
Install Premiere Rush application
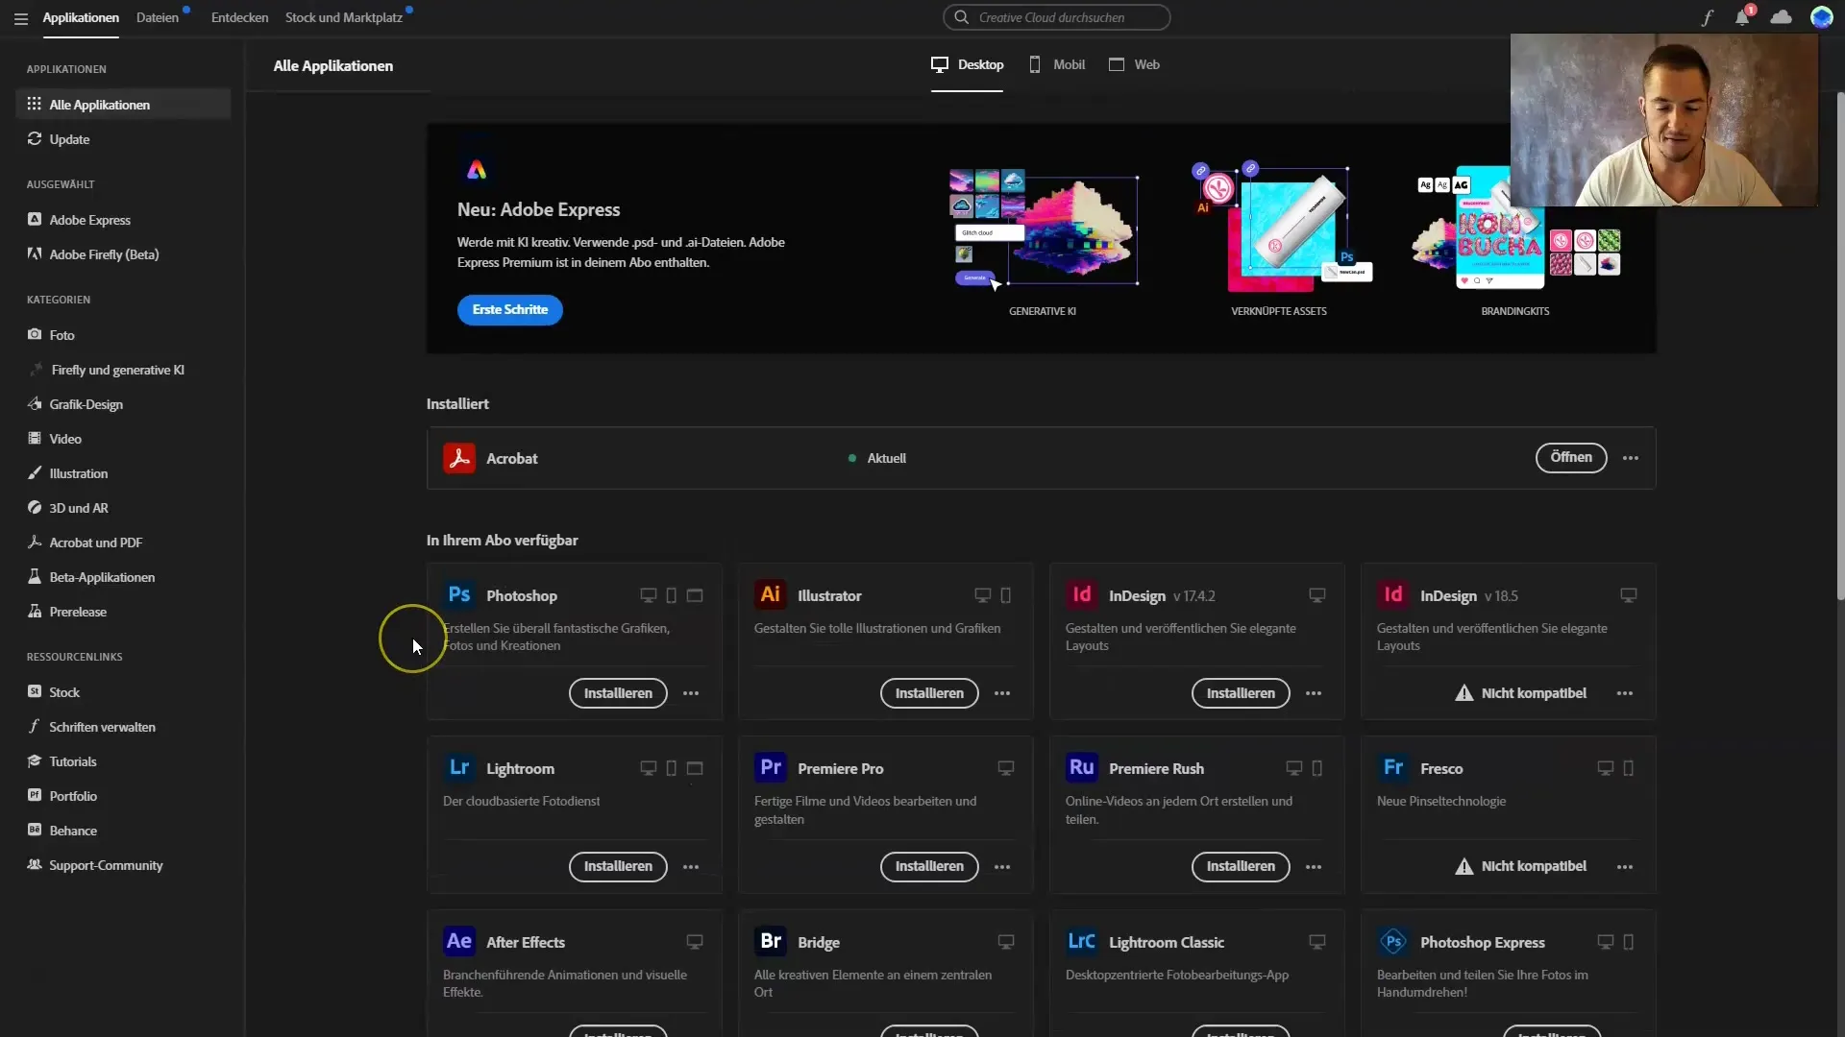click(x=1240, y=865)
